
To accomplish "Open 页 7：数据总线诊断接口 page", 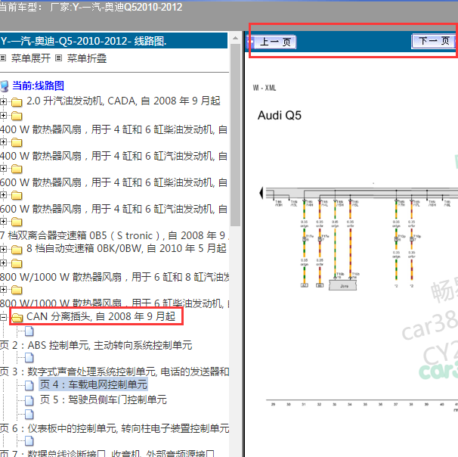I will (107, 453).
